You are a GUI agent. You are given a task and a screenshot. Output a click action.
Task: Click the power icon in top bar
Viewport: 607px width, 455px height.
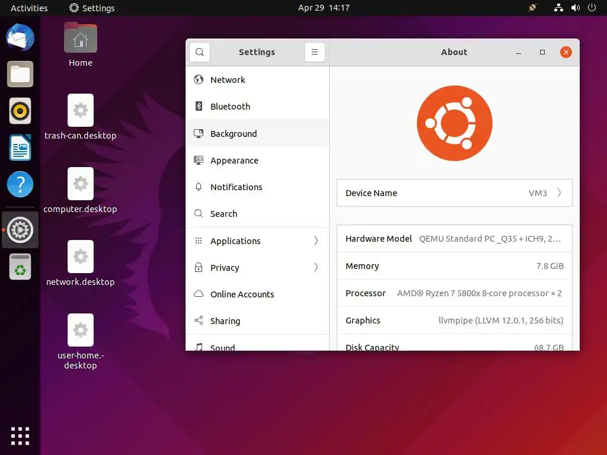592,8
